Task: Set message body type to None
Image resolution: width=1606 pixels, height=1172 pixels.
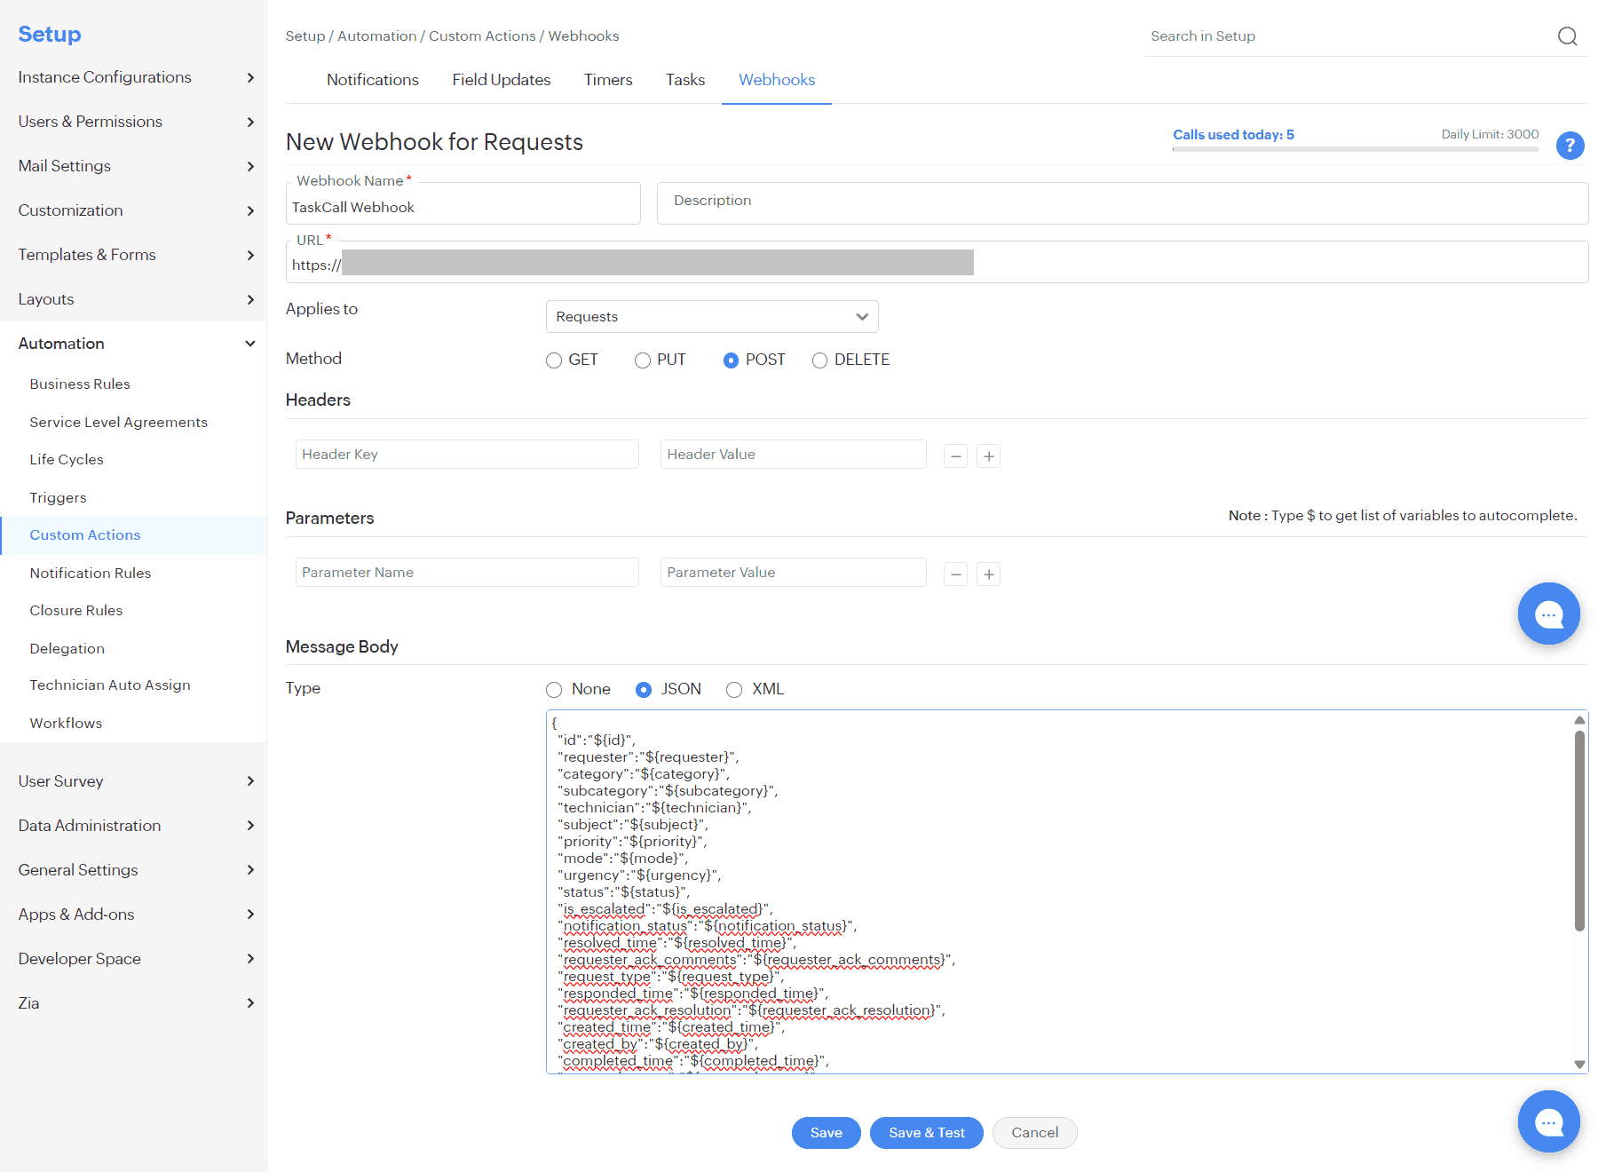Action: pyautogui.click(x=554, y=690)
